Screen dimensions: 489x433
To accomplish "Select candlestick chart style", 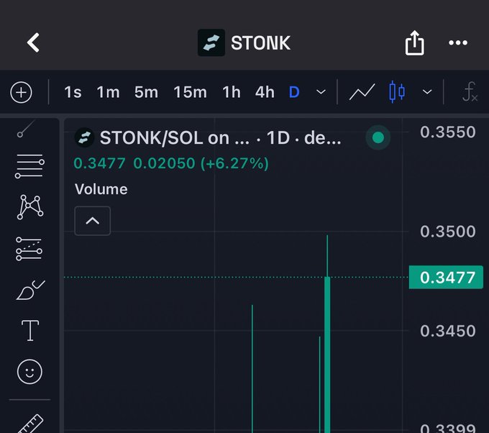I will (397, 92).
